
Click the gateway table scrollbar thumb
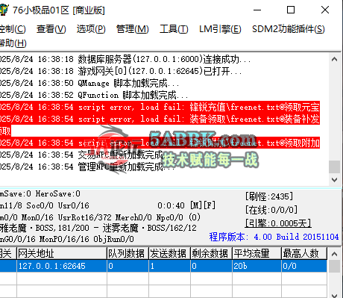coord(335,267)
